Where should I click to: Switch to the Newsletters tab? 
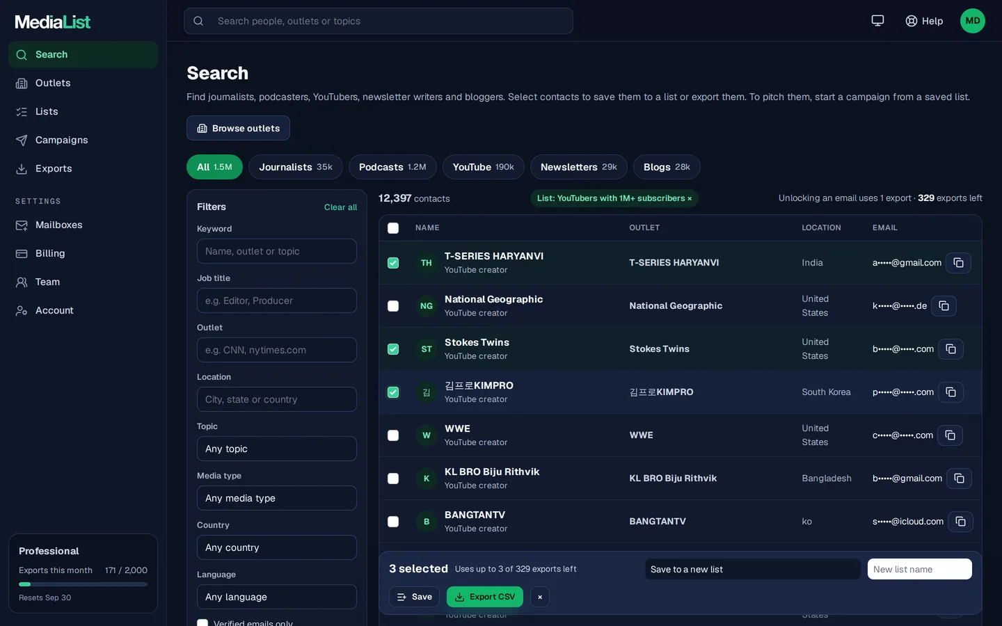click(579, 167)
